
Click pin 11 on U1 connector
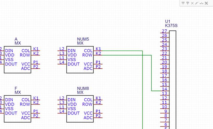(x=165, y=103)
